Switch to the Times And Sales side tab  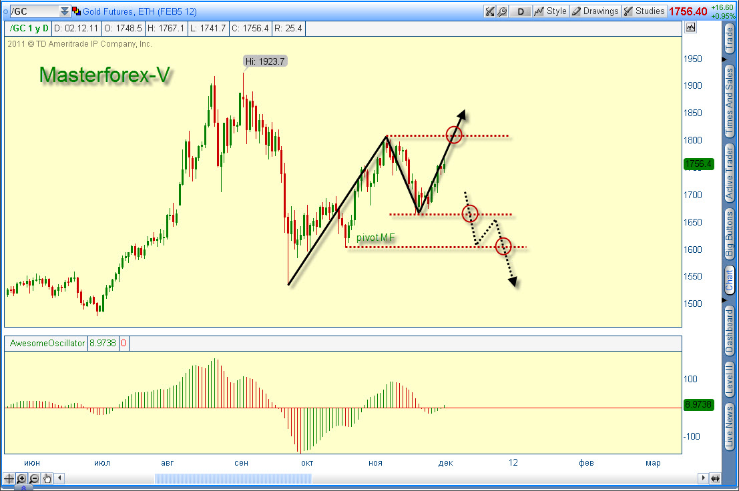point(729,100)
